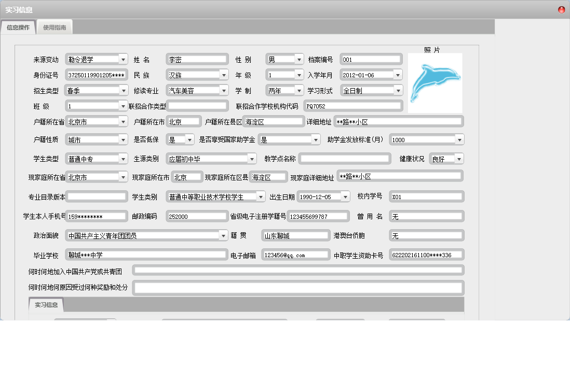Click the 姓名 input field
Image resolution: width=570 pixels, height=380 pixels.
point(197,60)
